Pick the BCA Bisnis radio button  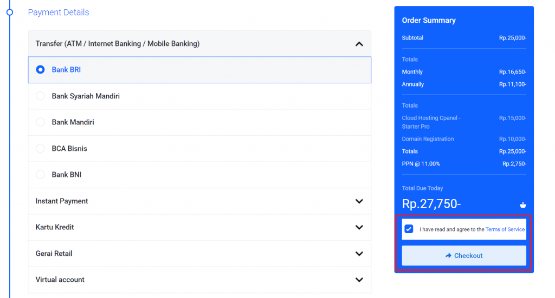point(40,149)
